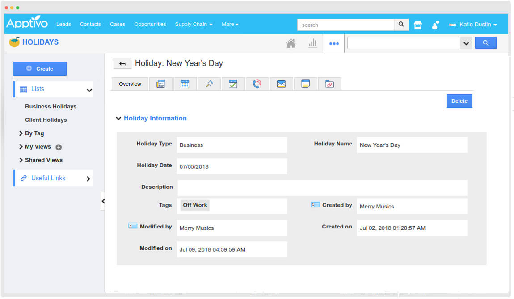The height and width of the screenshot is (299, 514).
Task: Open the Call Logs phone tab
Action: (257, 84)
